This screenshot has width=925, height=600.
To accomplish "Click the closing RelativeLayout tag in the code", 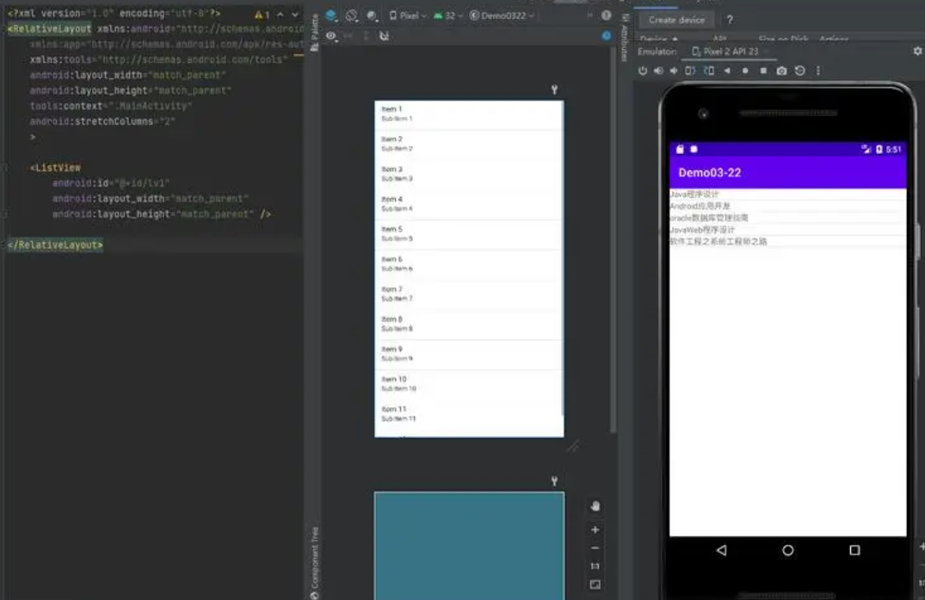I will pyautogui.click(x=55, y=244).
